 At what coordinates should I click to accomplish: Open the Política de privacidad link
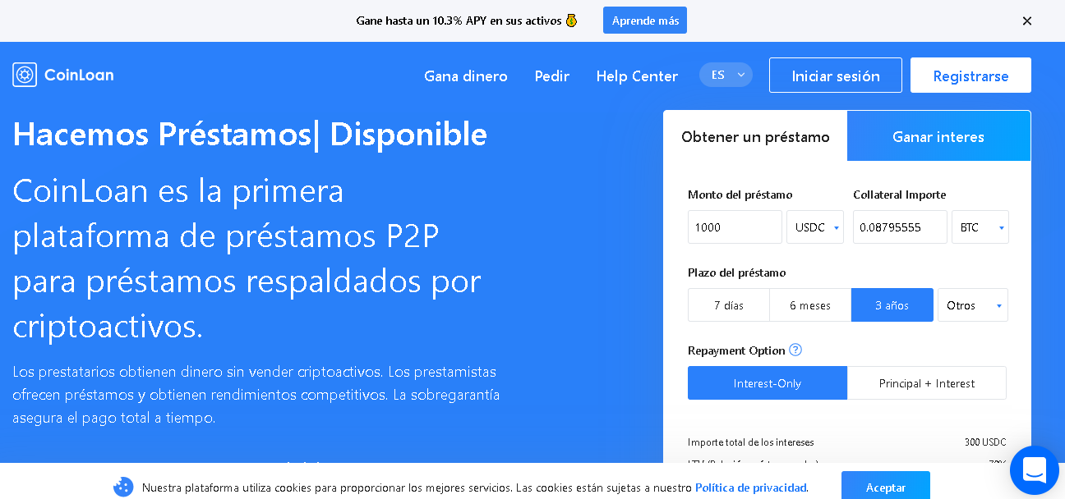(x=749, y=487)
